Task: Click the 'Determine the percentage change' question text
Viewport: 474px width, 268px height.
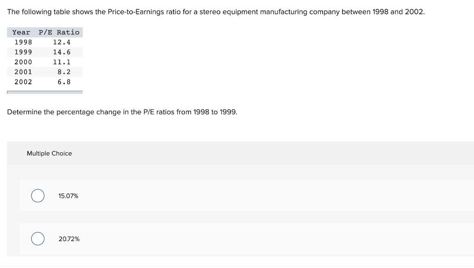Action: [122, 112]
